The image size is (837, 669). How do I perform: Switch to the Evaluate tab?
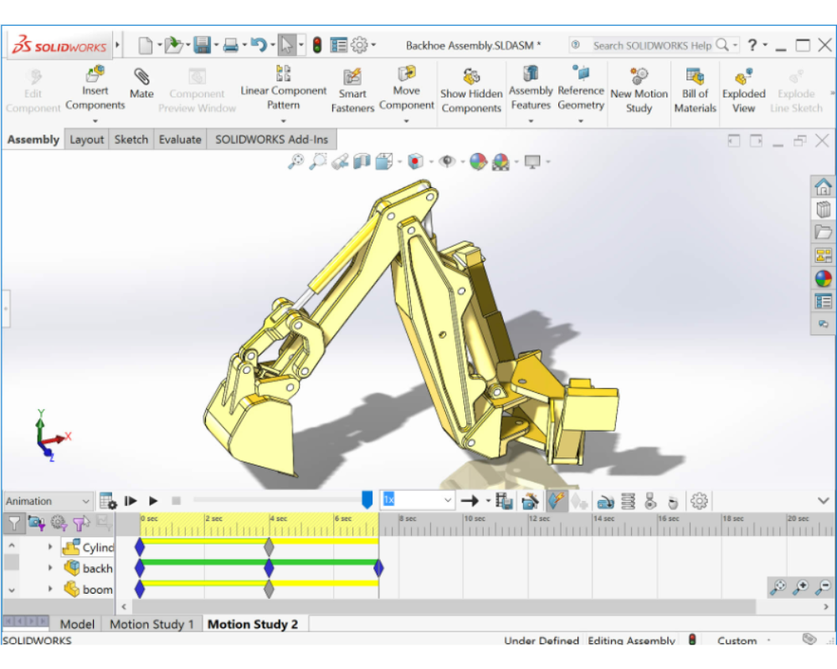coord(180,140)
